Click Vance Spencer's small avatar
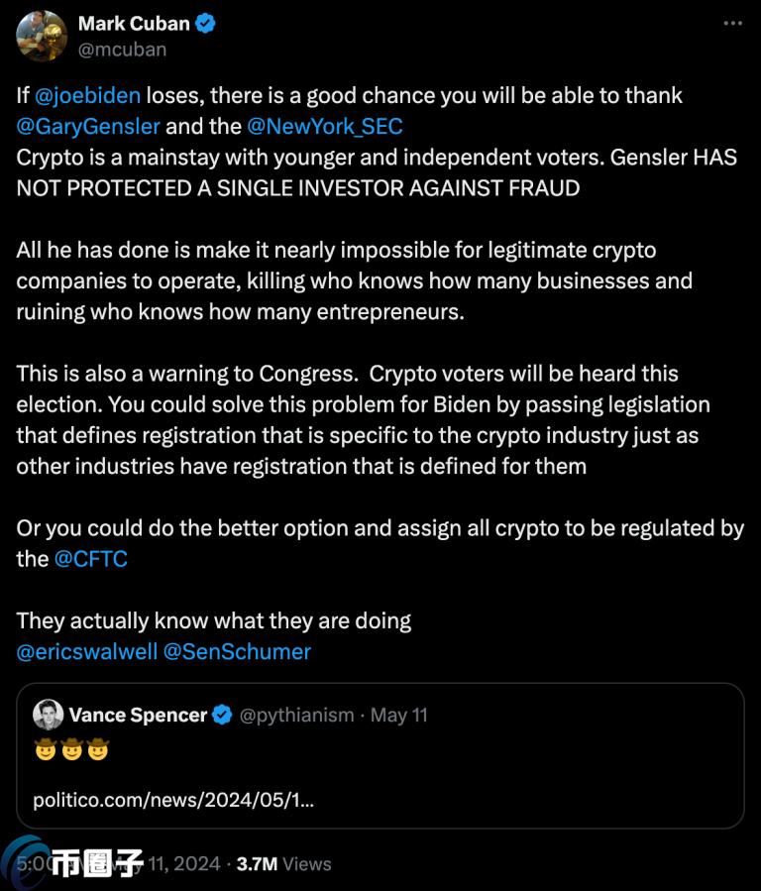Viewport: 761px width, 891px height. click(49, 715)
